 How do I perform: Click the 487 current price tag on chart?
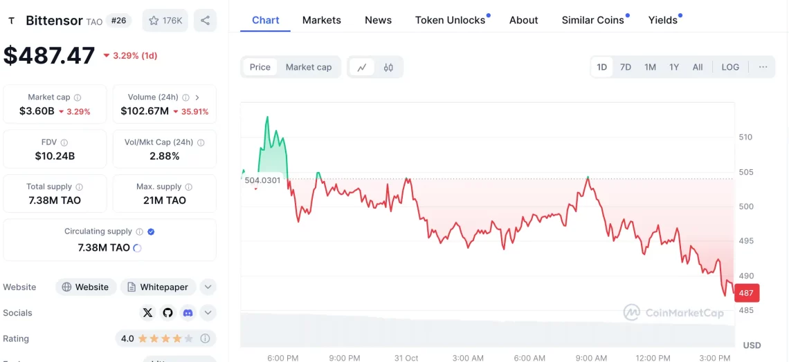pyautogui.click(x=747, y=293)
